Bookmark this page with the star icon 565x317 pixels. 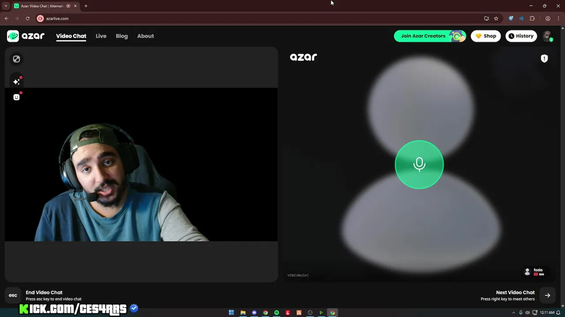click(496, 18)
